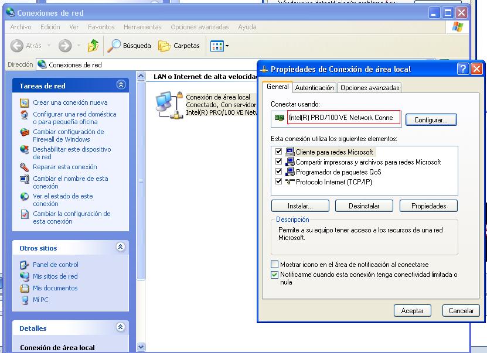Click Deshabilitar este dispositivo de red
Viewport: 487px width, 353px height.
[x=71, y=153]
